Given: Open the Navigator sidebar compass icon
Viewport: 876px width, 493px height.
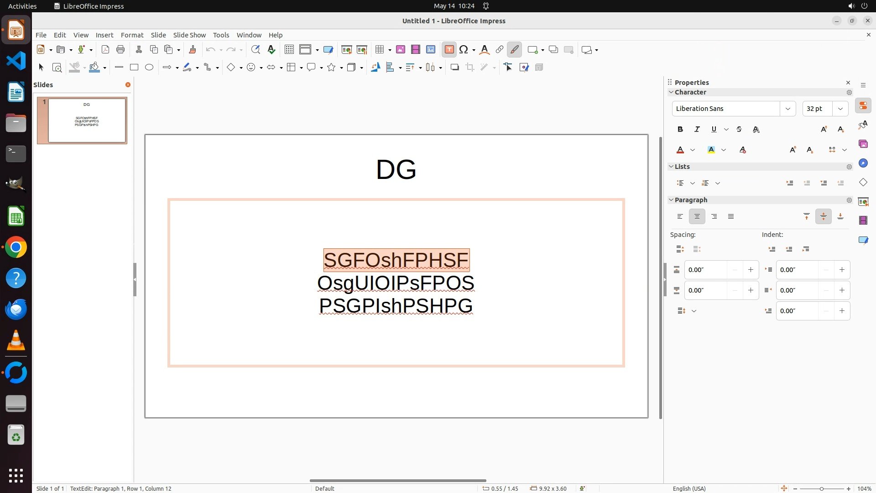Looking at the screenshot, I should 863,163.
